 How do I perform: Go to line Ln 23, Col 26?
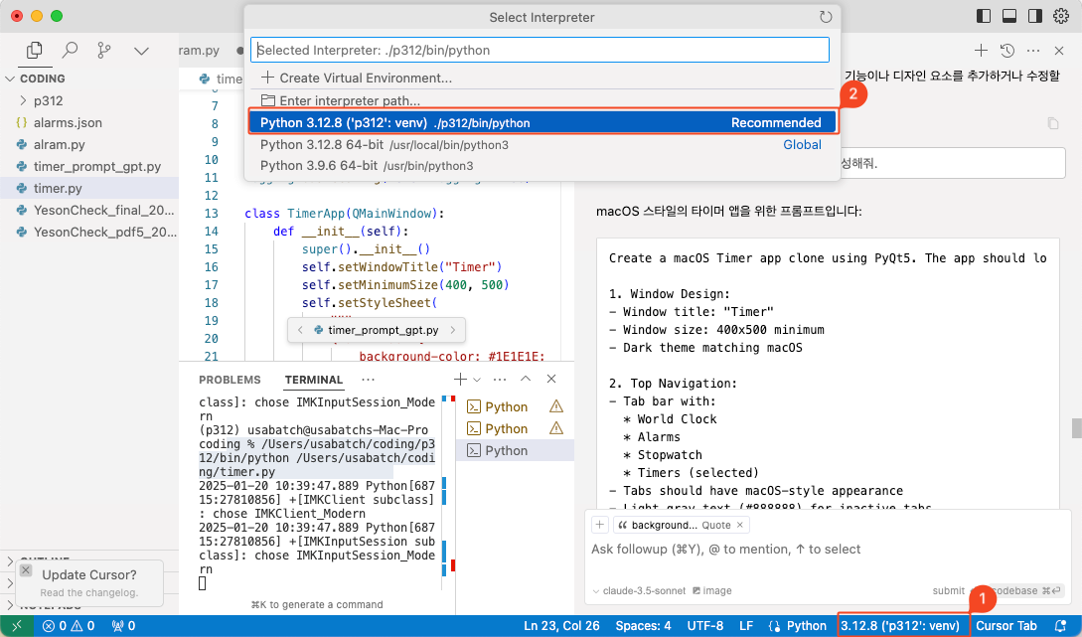[561, 626]
